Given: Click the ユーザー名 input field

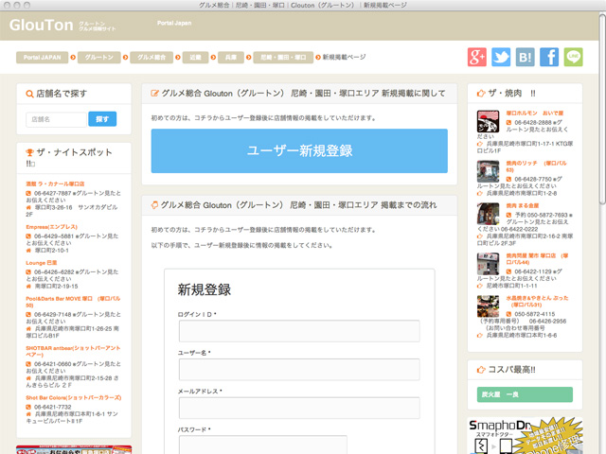Looking at the screenshot, I should [x=299, y=370].
